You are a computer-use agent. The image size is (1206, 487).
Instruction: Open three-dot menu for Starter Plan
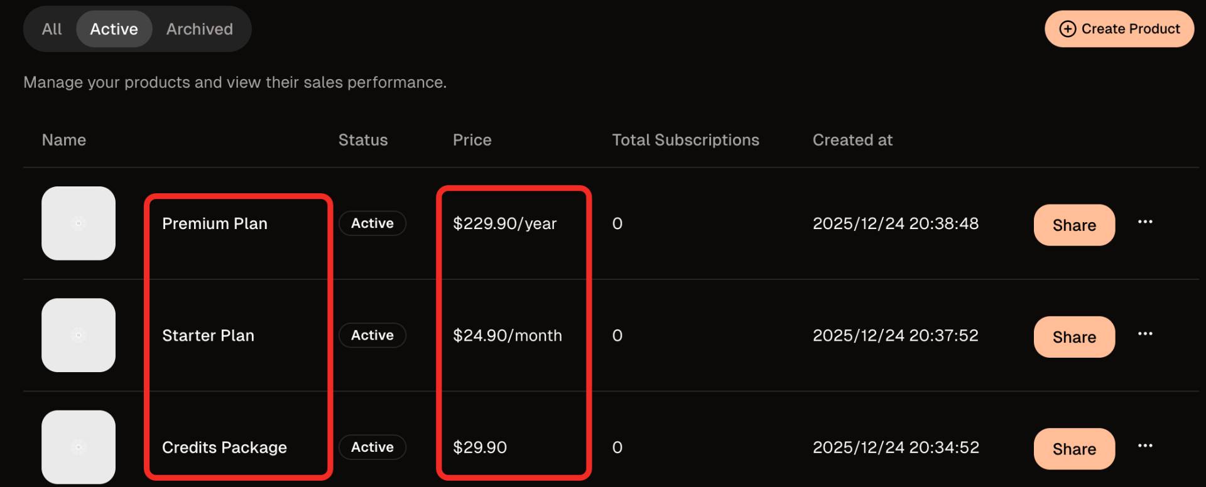[x=1144, y=334]
